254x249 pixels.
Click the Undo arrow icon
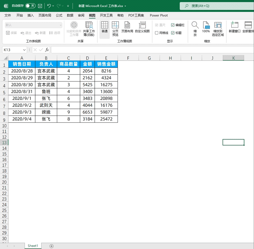(x=49, y=6)
